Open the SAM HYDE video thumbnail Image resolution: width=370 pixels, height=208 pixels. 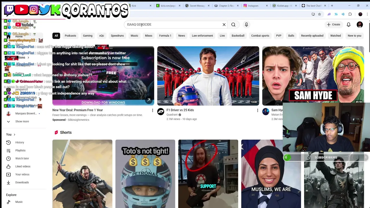click(x=313, y=75)
